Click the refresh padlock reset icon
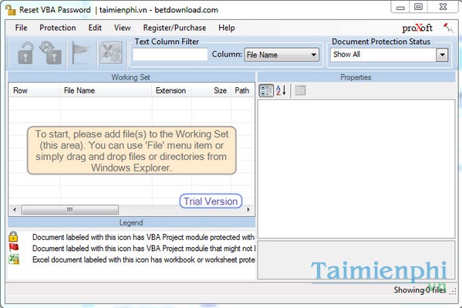 [x=51, y=52]
